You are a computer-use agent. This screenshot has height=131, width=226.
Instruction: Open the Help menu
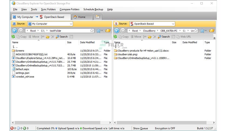(x=110, y=9)
